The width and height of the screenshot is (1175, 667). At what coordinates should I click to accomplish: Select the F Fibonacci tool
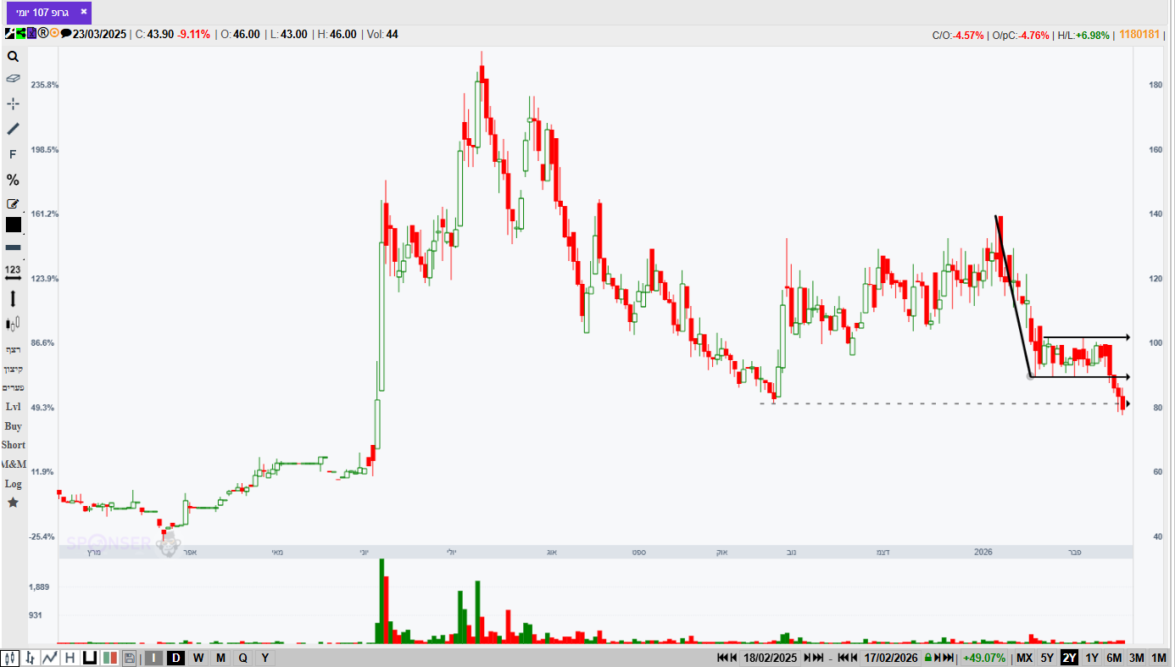(x=13, y=154)
